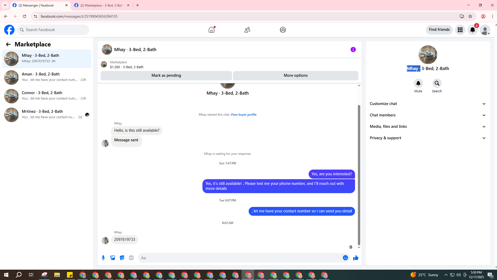
Task: Expand the Privacy & support section
Action: tap(428, 138)
